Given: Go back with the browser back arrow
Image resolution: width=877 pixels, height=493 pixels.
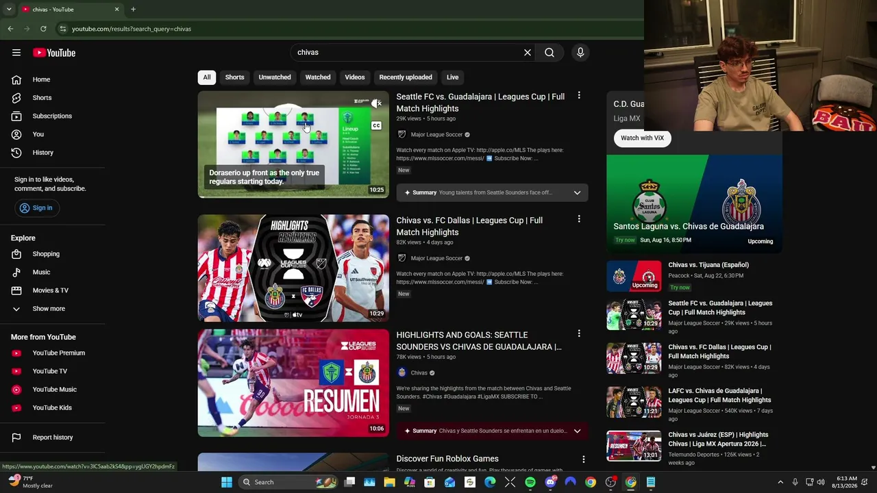Looking at the screenshot, I should coord(10,29).
